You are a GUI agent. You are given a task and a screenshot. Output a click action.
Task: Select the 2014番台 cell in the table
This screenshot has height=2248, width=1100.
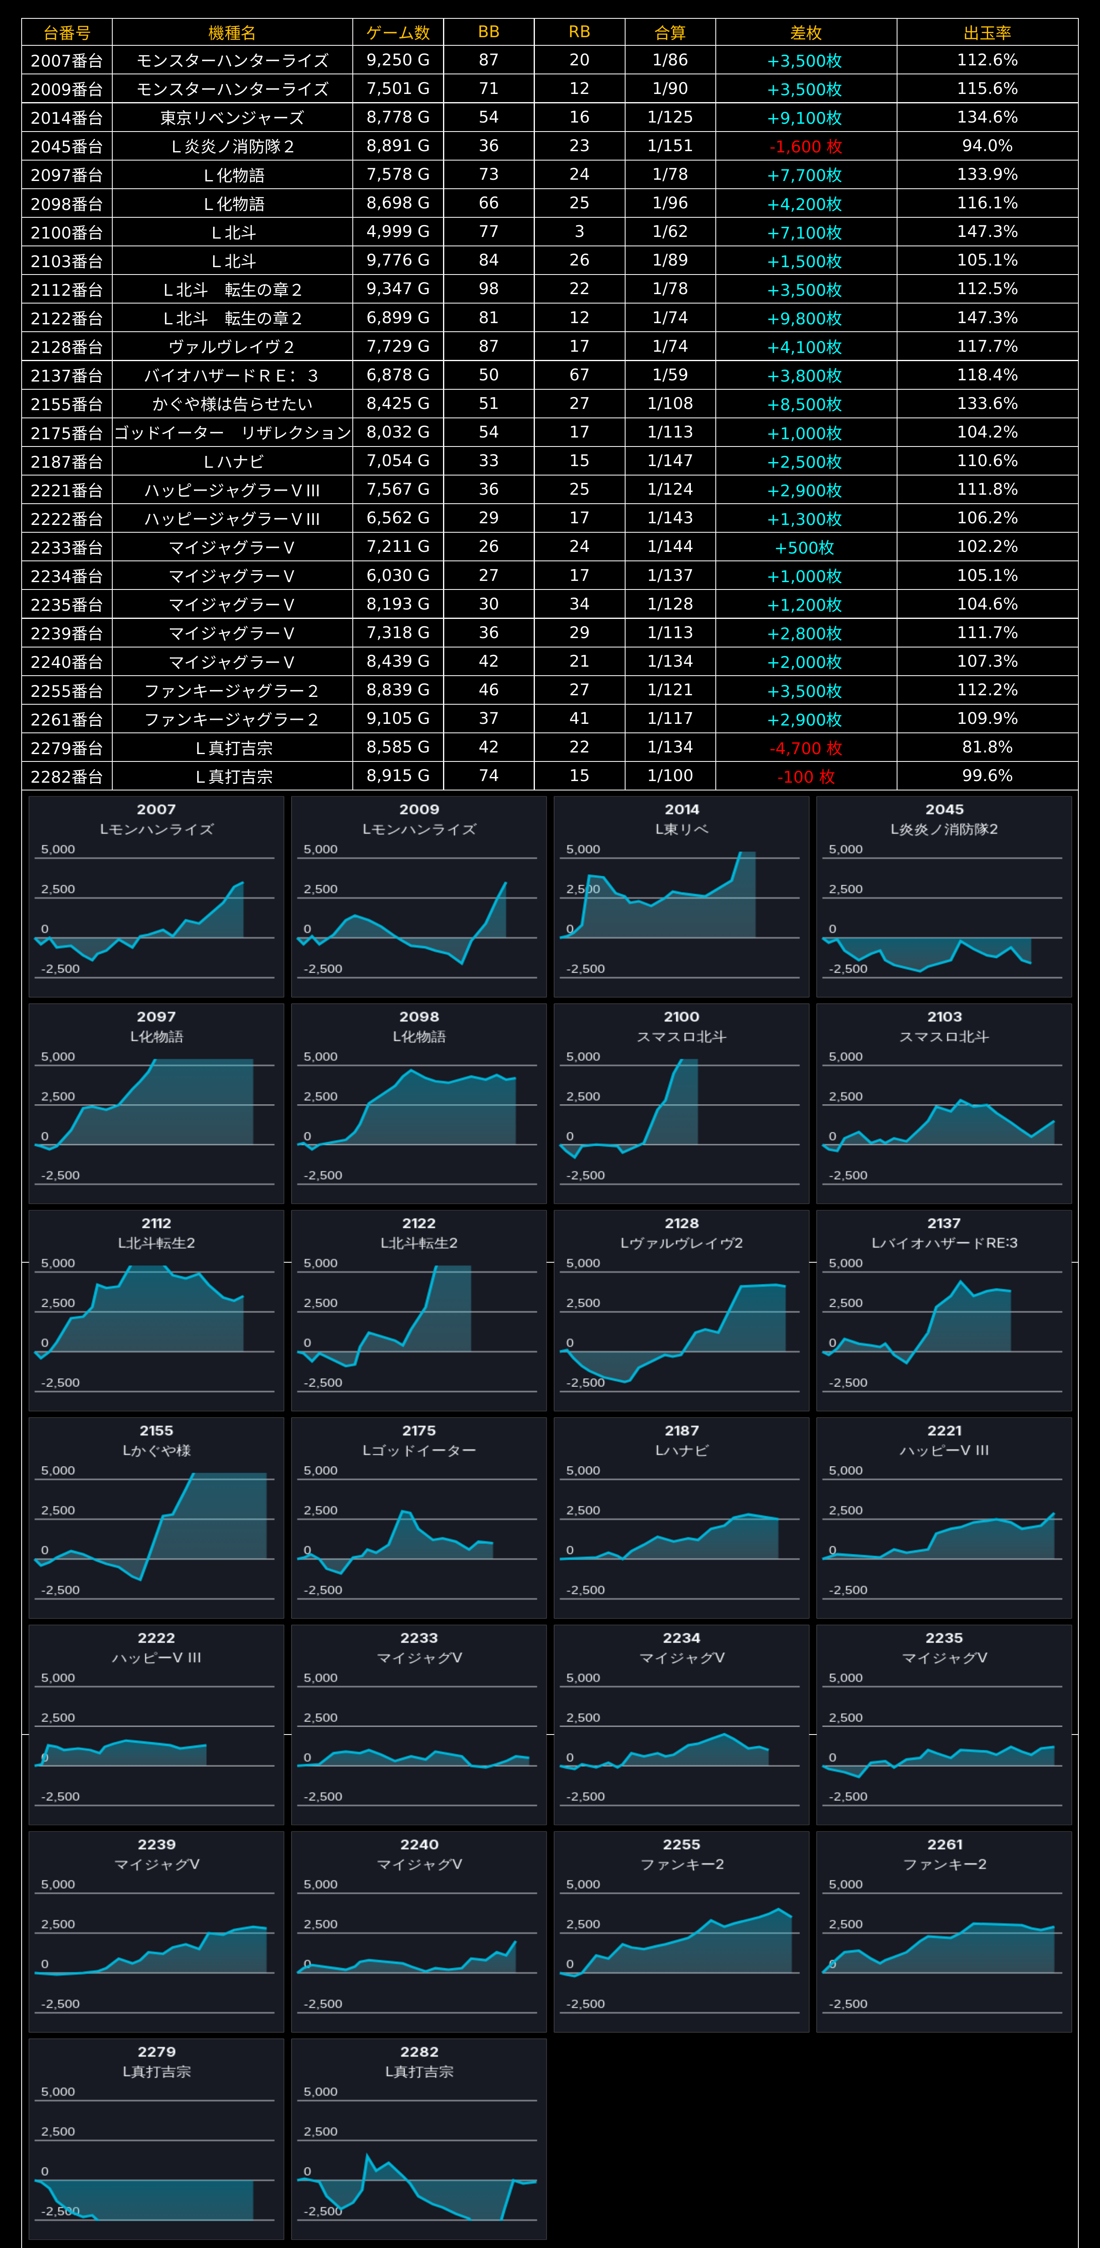(67, 118)
